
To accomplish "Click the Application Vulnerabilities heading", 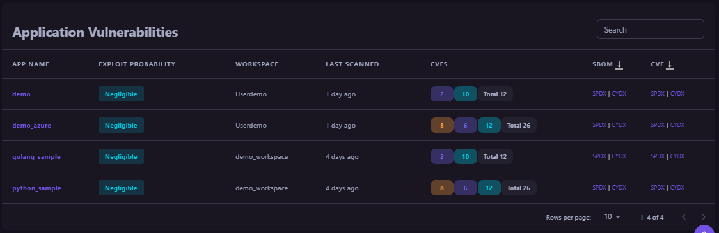I will click(95, 33).
